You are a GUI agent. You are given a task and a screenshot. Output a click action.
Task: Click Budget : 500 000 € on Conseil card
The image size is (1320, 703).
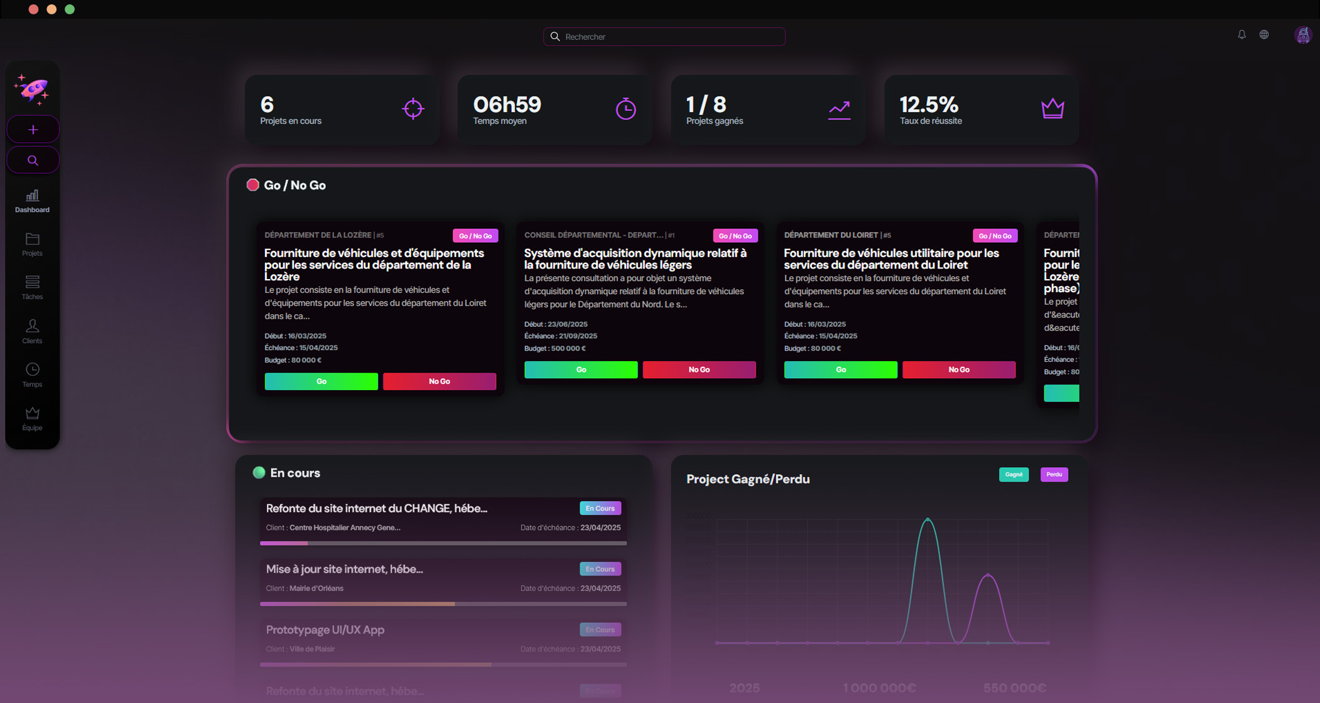click(555, 349)
